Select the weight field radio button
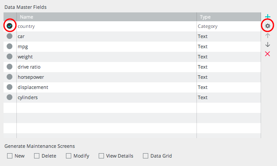The height and width of the screenshot is (166, 277). point(10,57)
